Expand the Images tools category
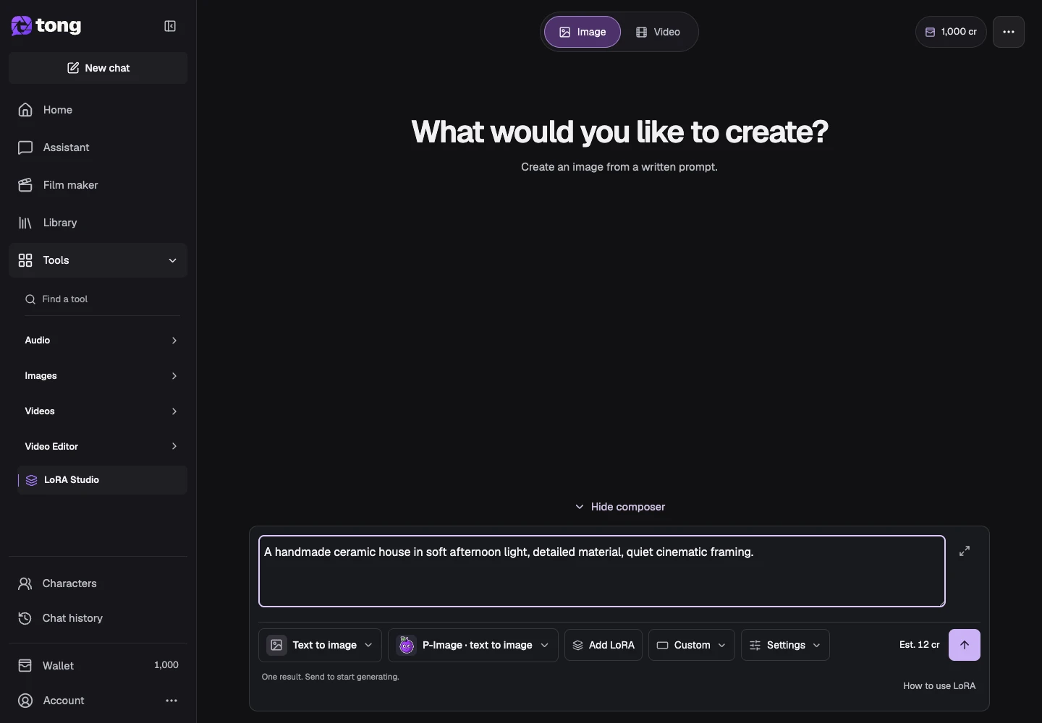Viewport: 1042px width, 723px height. tap(102, 376)
